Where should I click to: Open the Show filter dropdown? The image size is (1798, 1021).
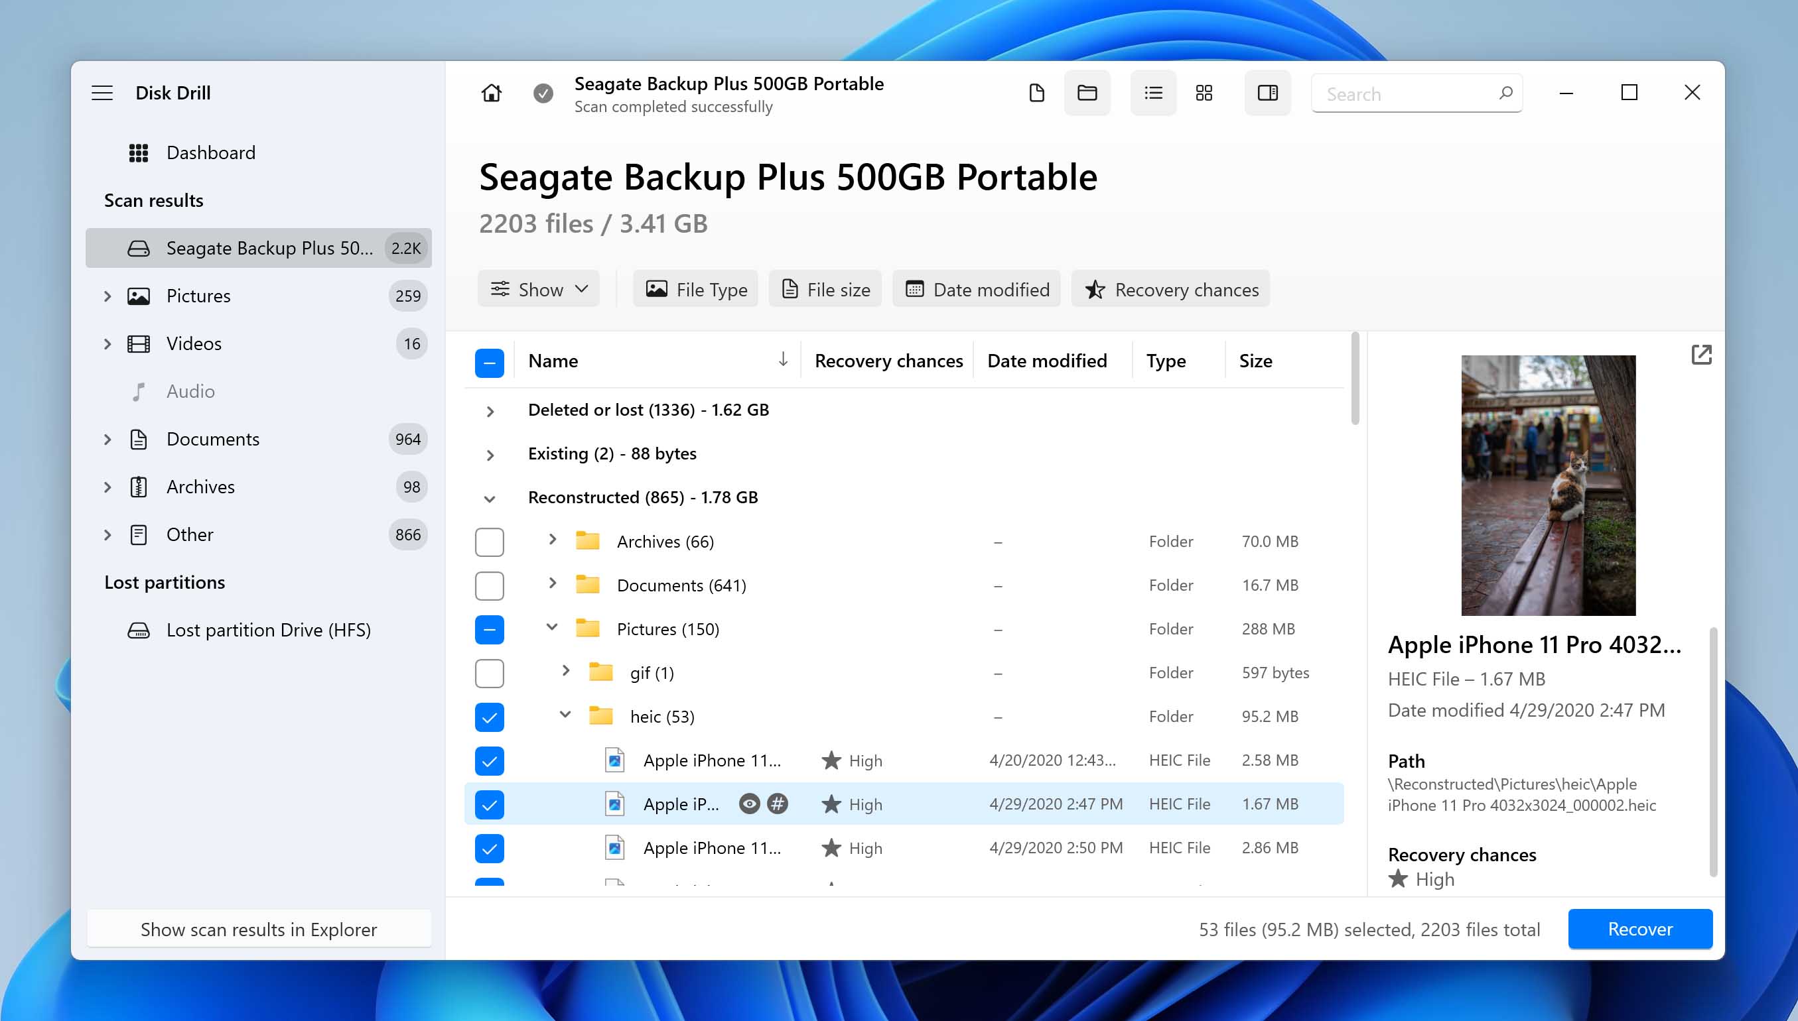coord(537,289)
